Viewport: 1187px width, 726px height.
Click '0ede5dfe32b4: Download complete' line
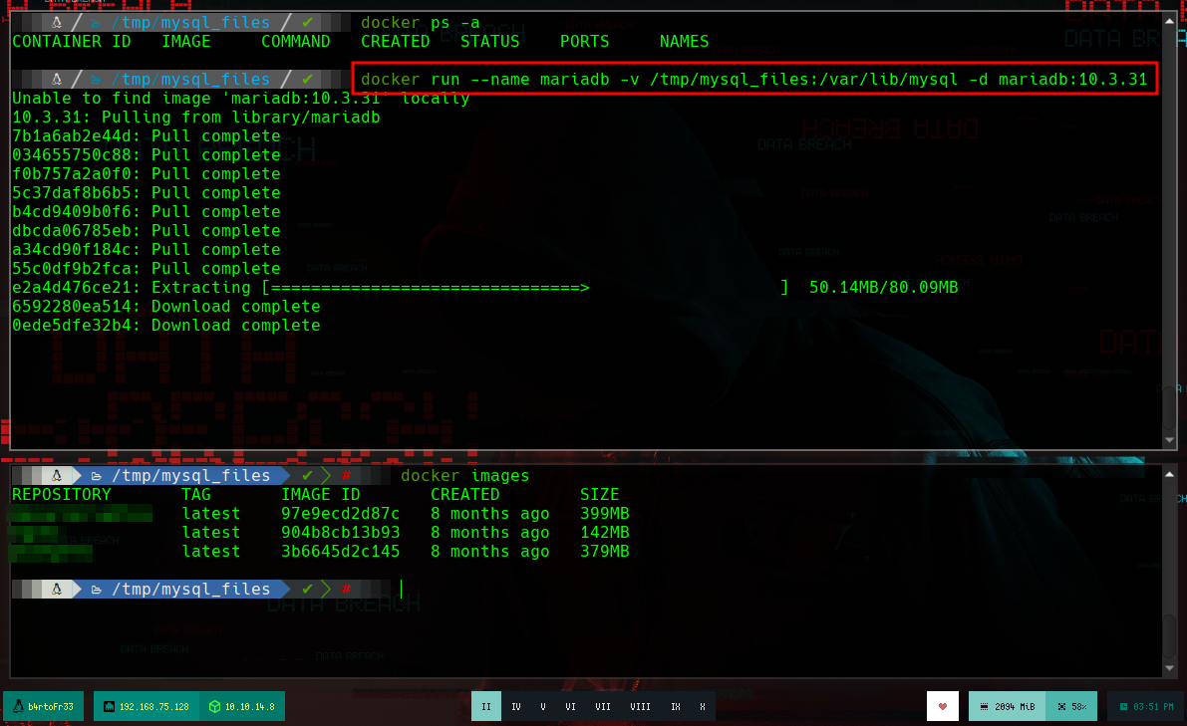click(x=165, y=326)
